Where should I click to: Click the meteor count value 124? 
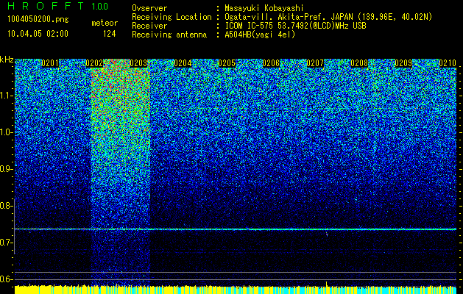[109, 34]
